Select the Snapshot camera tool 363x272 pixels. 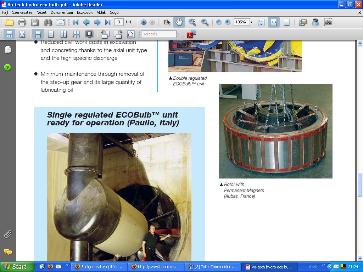point(328,22)
